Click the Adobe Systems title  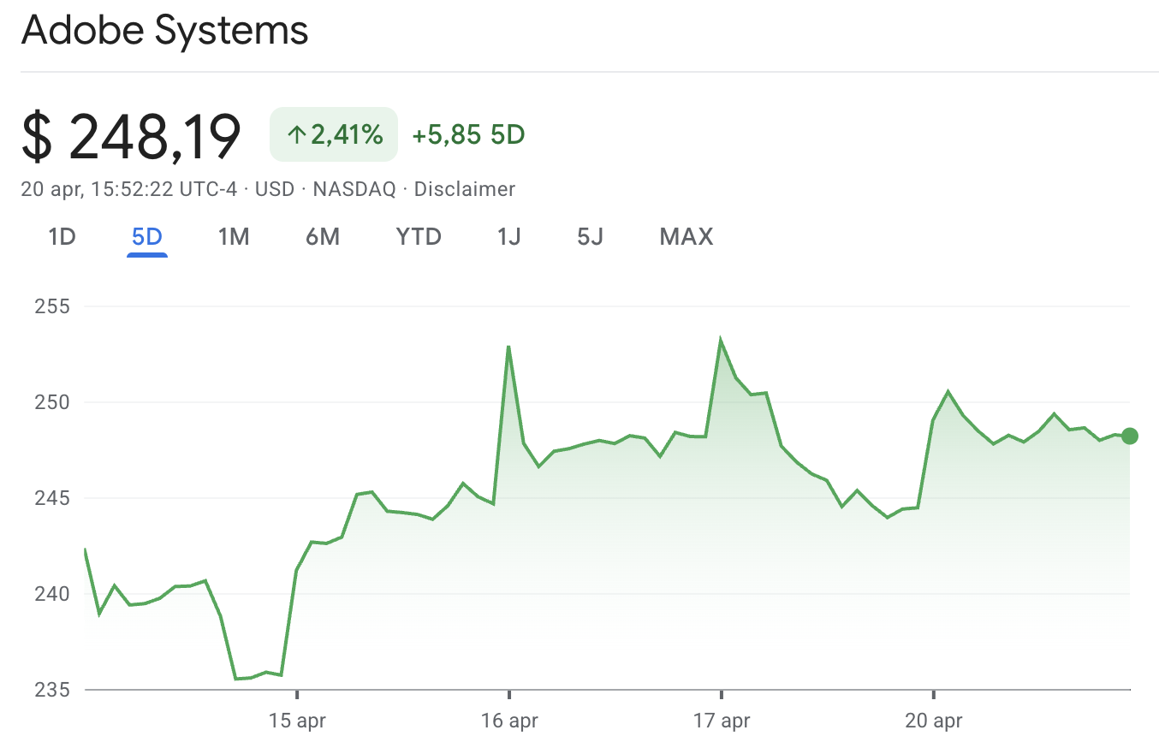[164, 31]
